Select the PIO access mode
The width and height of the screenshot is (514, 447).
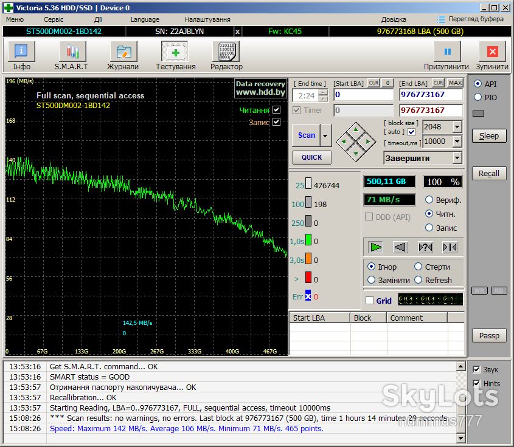tap(478, 97)
